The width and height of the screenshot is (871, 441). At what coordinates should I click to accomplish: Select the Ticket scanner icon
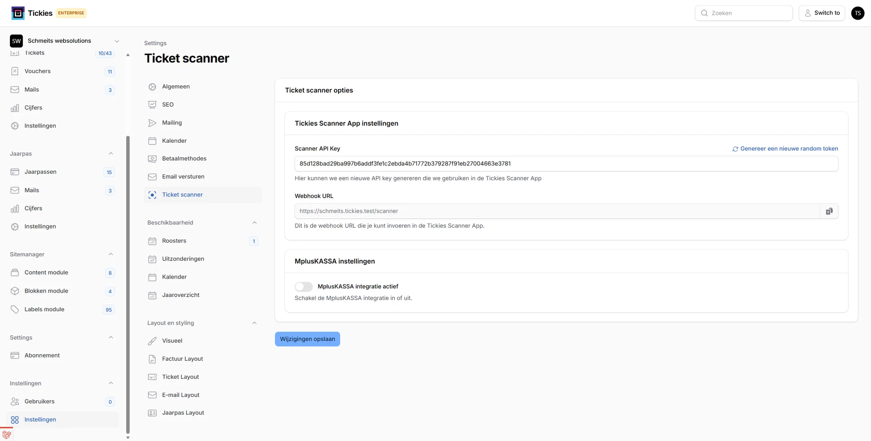pos(152,195)
